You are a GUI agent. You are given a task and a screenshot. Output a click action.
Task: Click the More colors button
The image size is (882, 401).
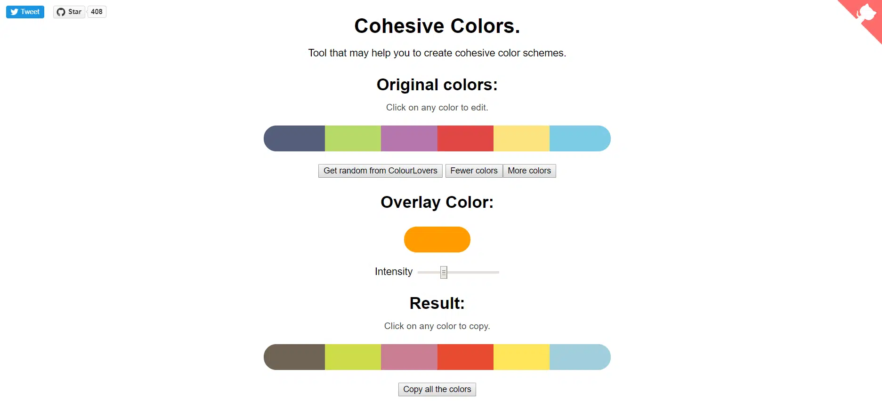[x=529, y=171]
